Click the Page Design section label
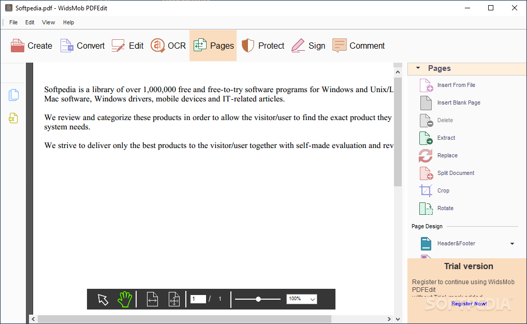Viewport: 527px width, 324px height. click(x=427, y=226)
